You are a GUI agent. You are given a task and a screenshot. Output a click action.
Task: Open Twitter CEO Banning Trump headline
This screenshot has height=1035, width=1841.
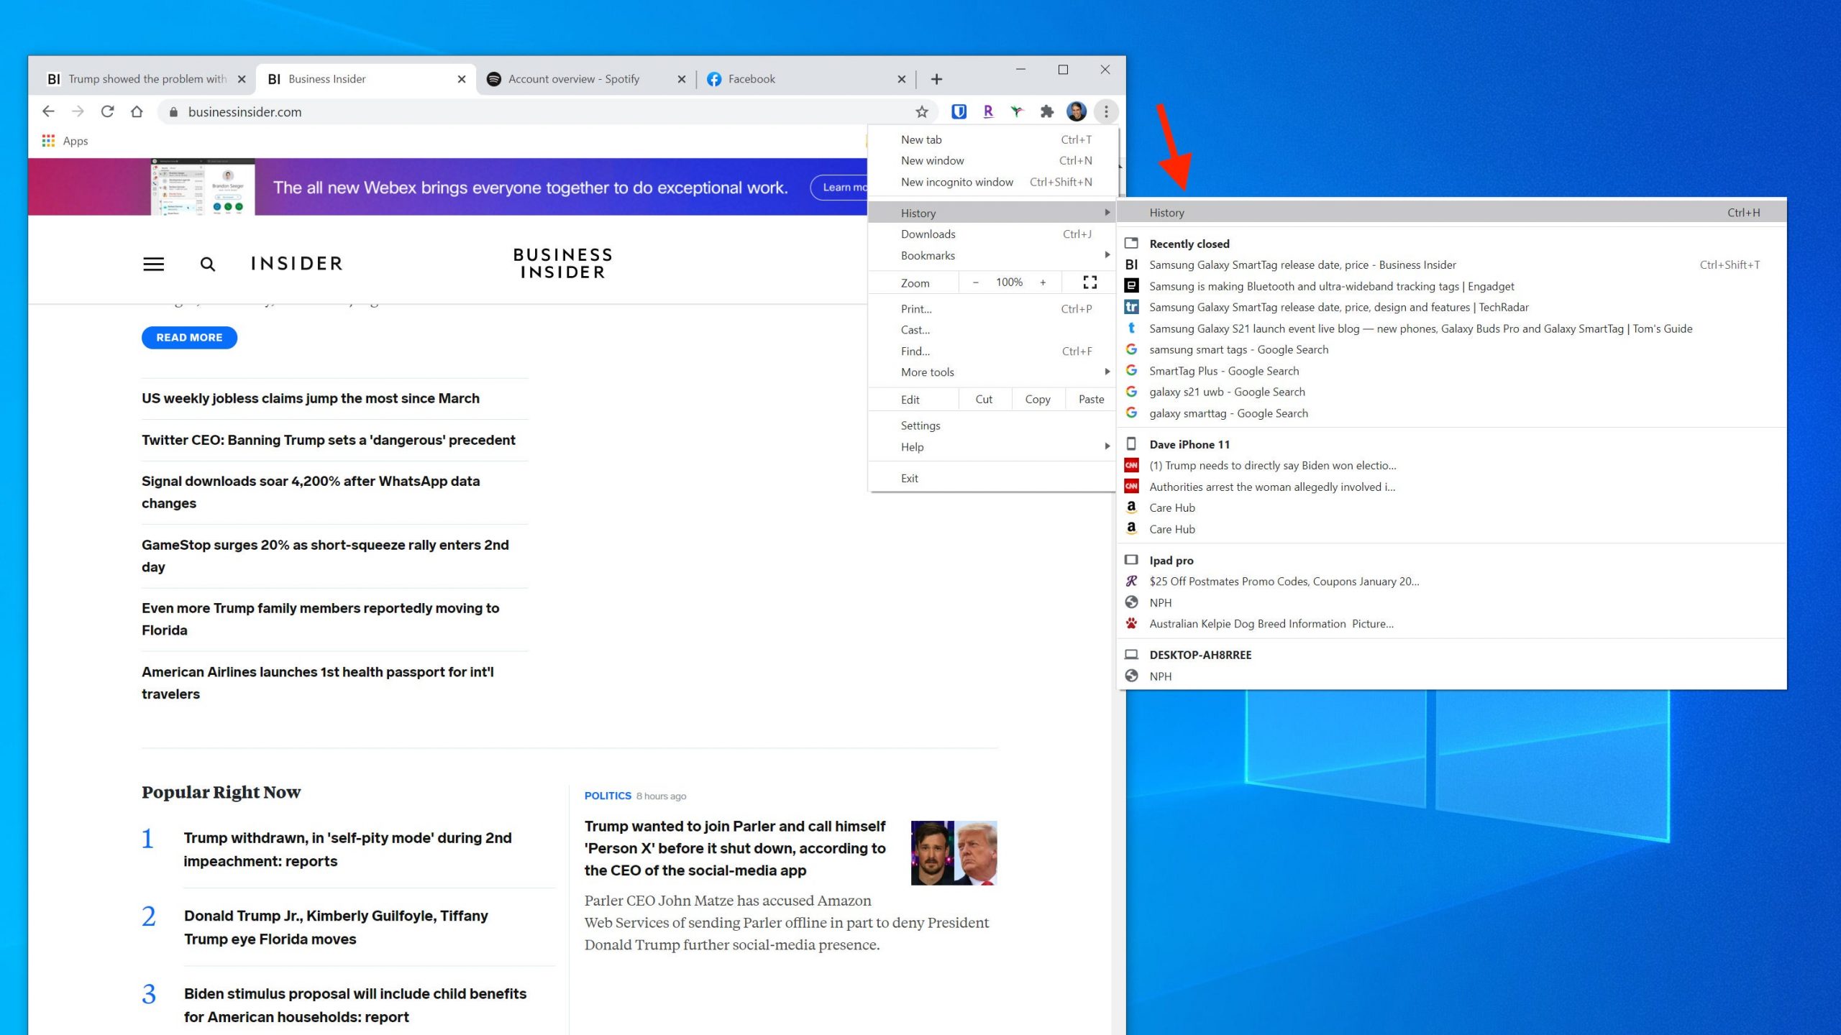click(x=328, y=440)
